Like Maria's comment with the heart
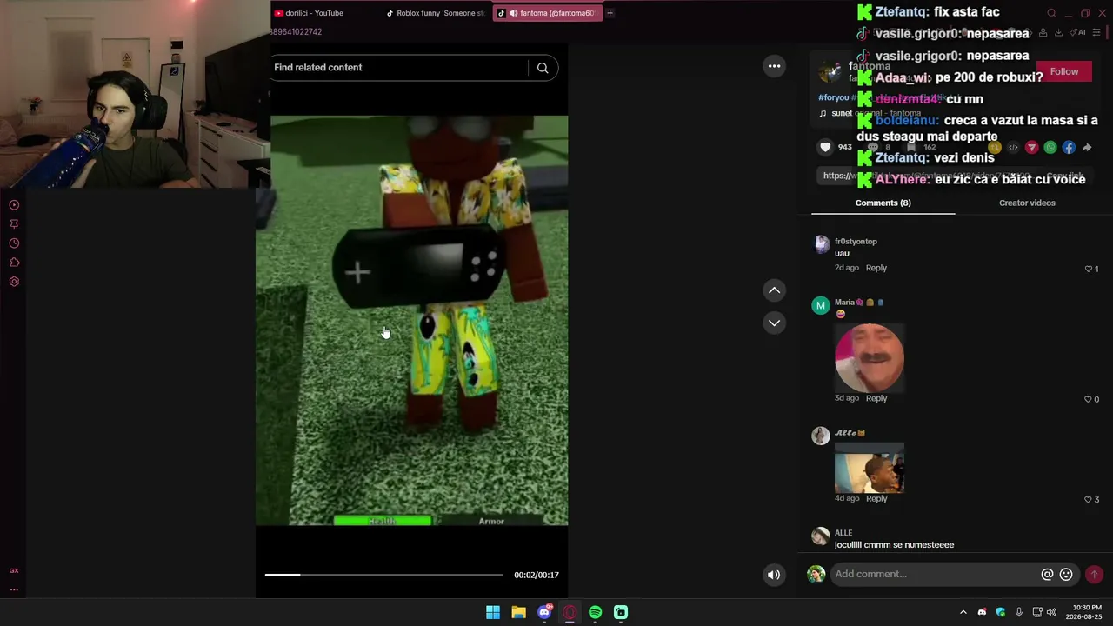Image resolution: width=1113 pixels, height=626 pixels. coord(1090,399)
